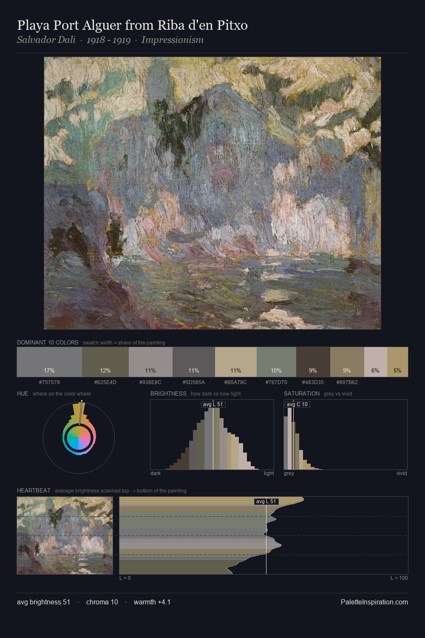Click the hex code #B5A78C label
Viewport: 425px width, 638px height.
pyautogui.click(x=236, y=382)
